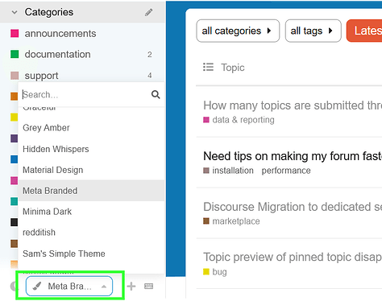Open the marketplace category badge
Screen dimensions: 382x301
[231, 221]
